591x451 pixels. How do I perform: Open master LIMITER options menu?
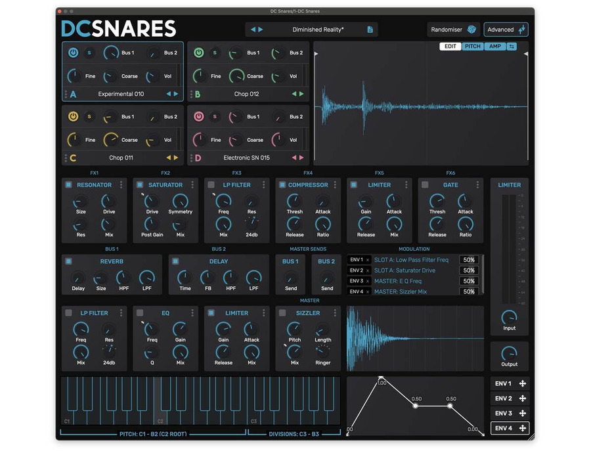point(263,312)
